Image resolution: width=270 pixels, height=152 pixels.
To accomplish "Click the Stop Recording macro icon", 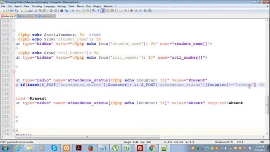I will pos(136,11).
